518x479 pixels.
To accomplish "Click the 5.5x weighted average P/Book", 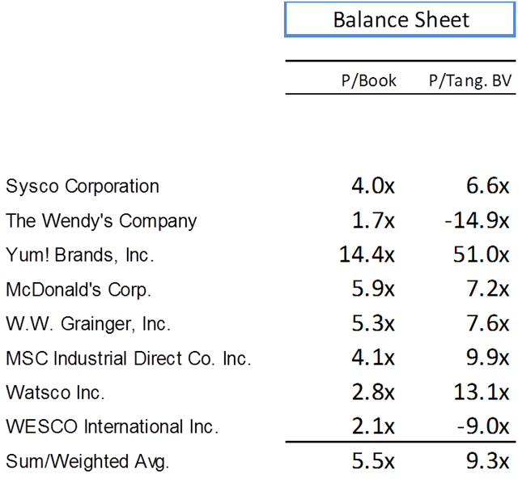I will pyautogui.click(x=373, y=461).
